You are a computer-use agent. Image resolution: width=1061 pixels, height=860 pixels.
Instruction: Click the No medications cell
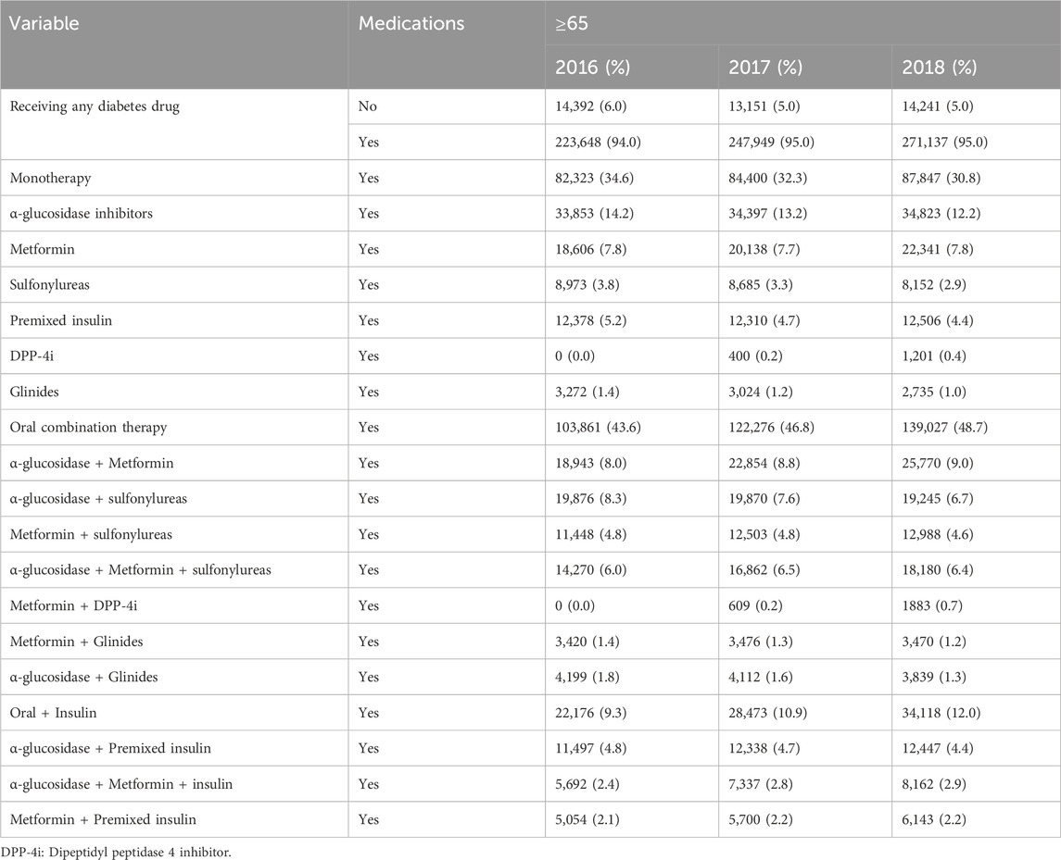coord(368,106)
